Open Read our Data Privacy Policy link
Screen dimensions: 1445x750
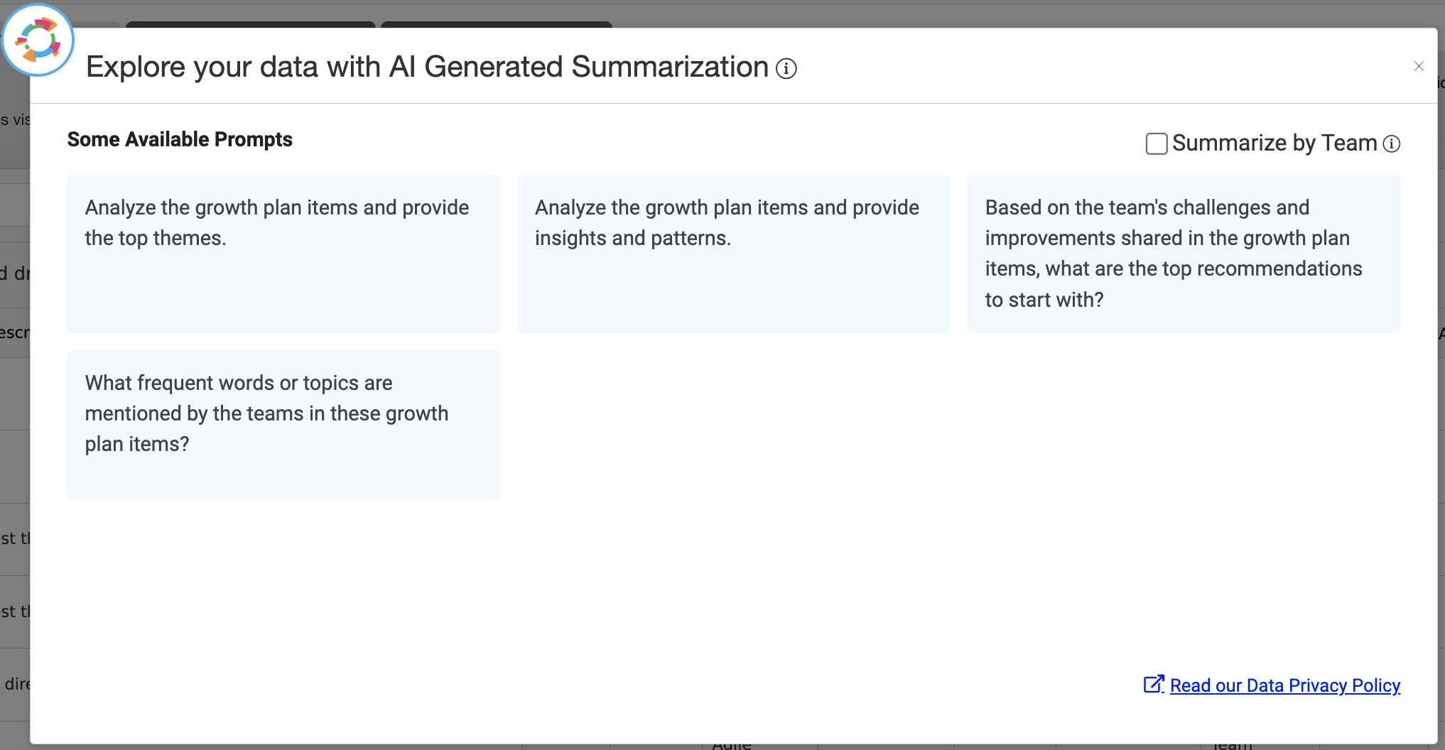[1284, 685]
